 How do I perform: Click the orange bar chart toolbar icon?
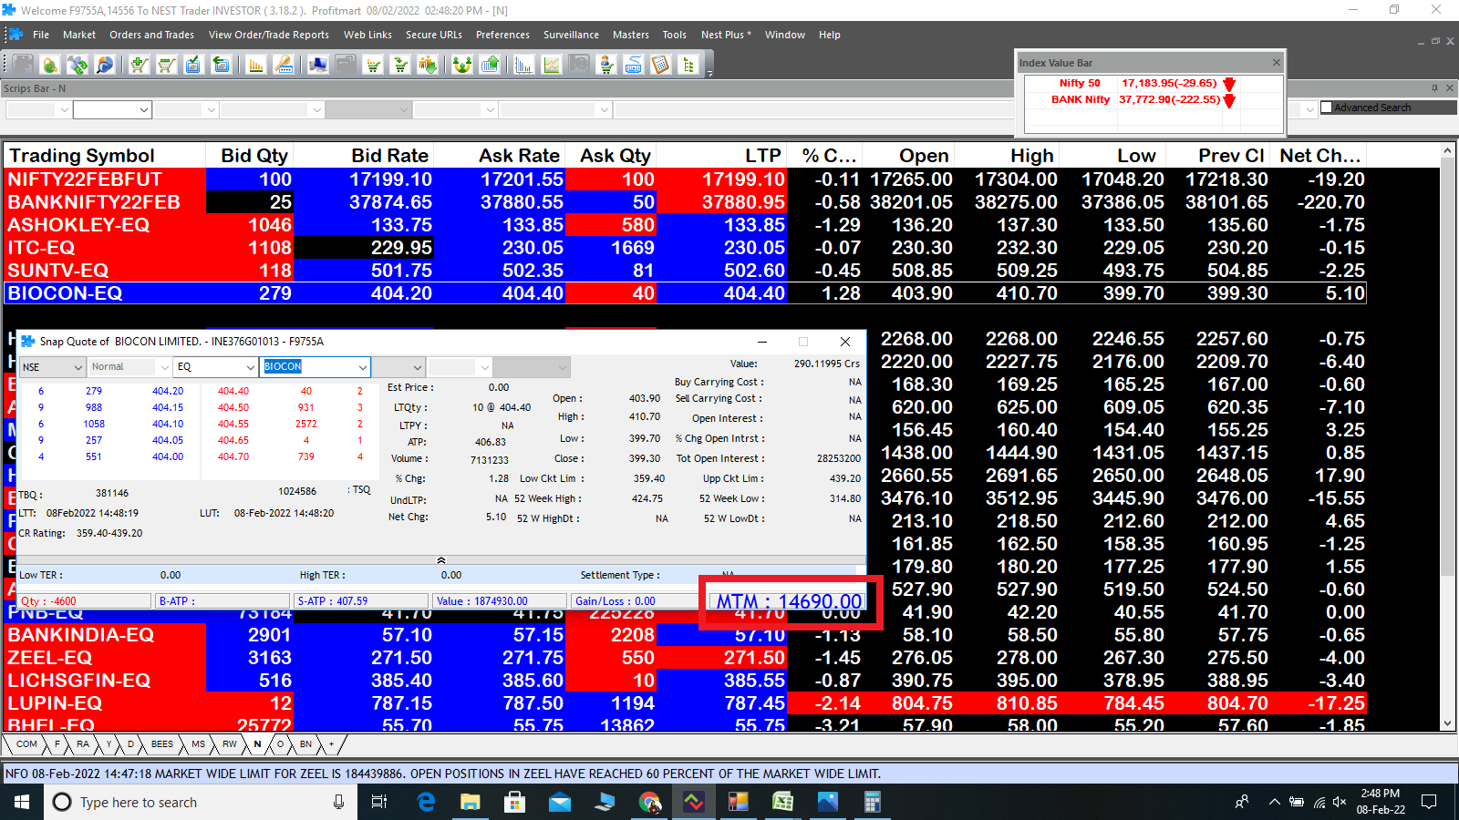256,65
